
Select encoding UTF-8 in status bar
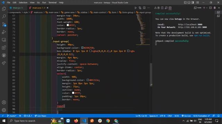[x=162, y=116]
